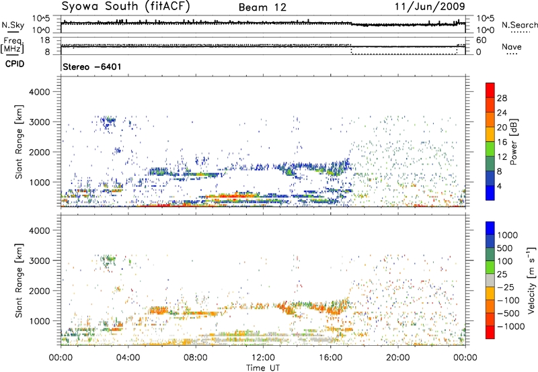Click the "4" power colorbar tick
The width and height of the screenshot is (538, 372).
click(499, 187)
